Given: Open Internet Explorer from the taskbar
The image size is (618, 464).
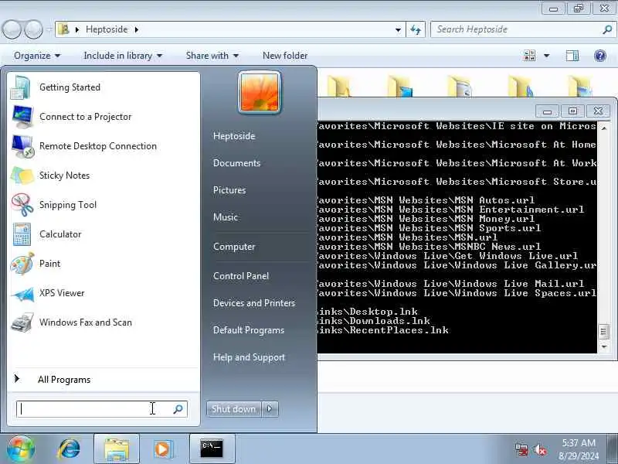Looking at the screenshot, I should 70,449.
